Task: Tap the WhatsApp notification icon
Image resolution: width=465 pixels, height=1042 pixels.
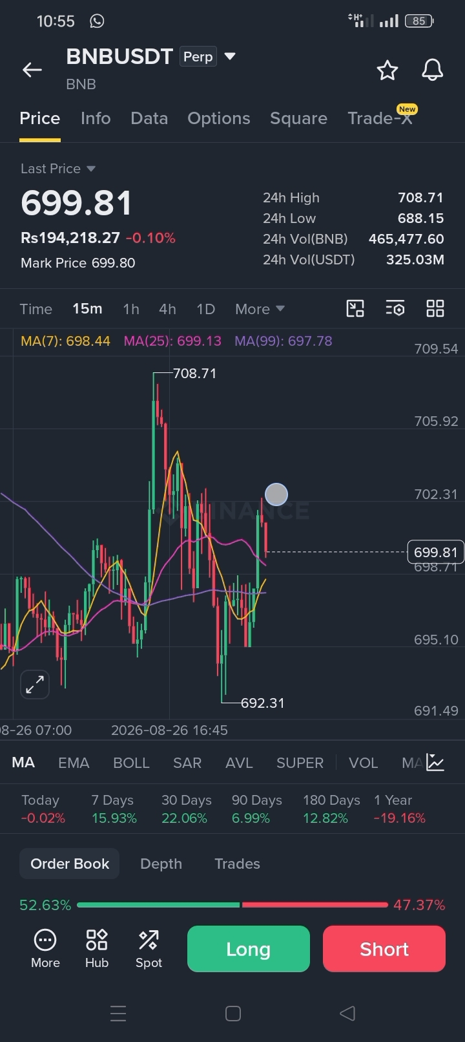Action: (x=97, y=21)
